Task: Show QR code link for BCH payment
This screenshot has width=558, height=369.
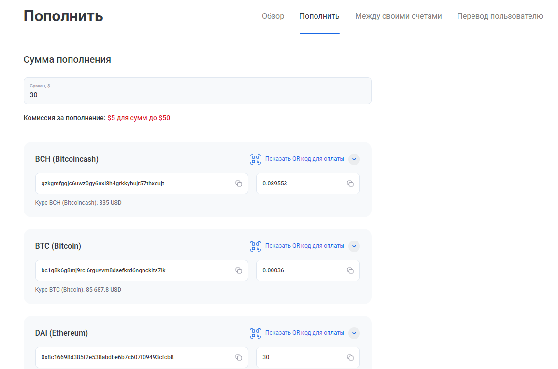Action: pyautogui.click(x=305, y=159)
